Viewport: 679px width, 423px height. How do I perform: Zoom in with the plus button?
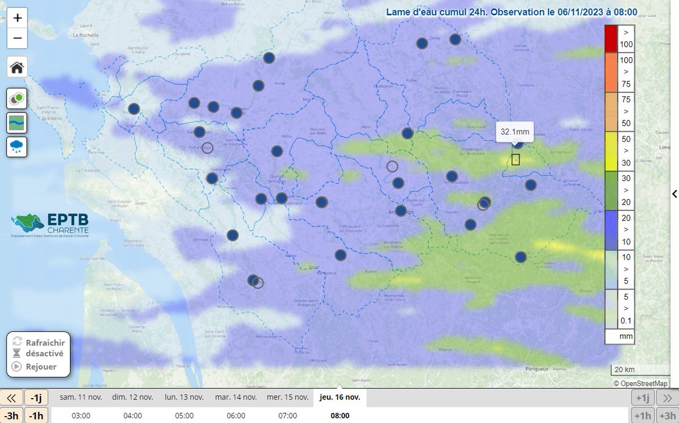coord(18,18)
